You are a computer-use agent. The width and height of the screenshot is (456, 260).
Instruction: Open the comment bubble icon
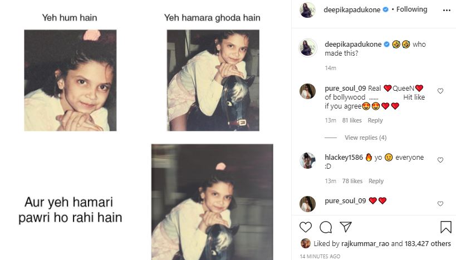click(326, 227)
